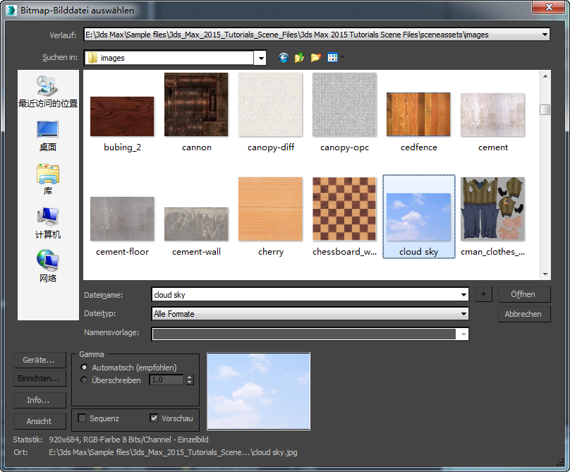Increase gamma value with spinner up arrow
The image size is (570, 472).
click(189, 377)
